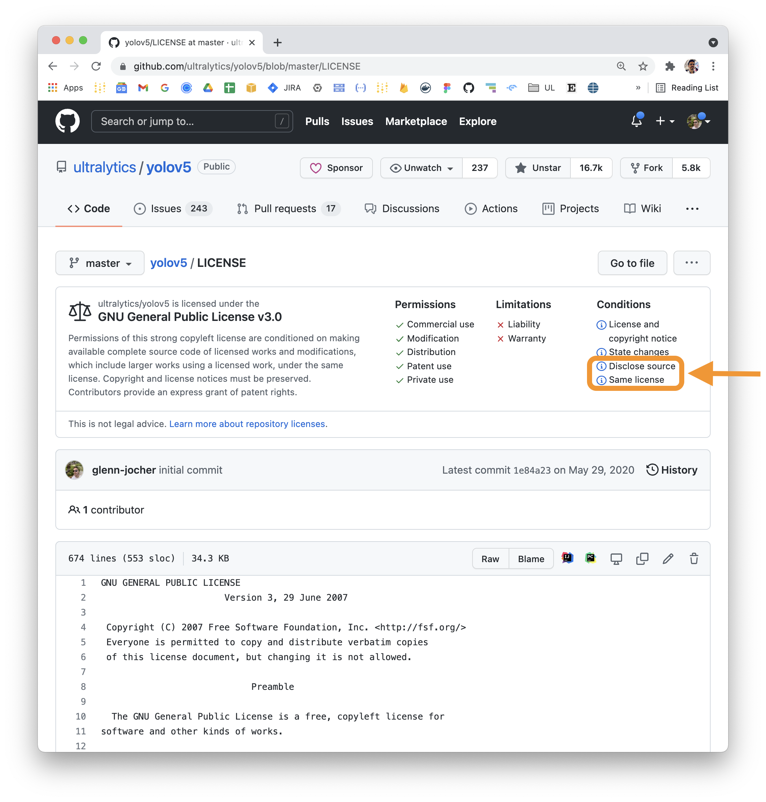The width and height of the screenshot is (766, 802).
Task: Delete the file with trash icon
Action: pyautogui.click(x=694, y=558)
